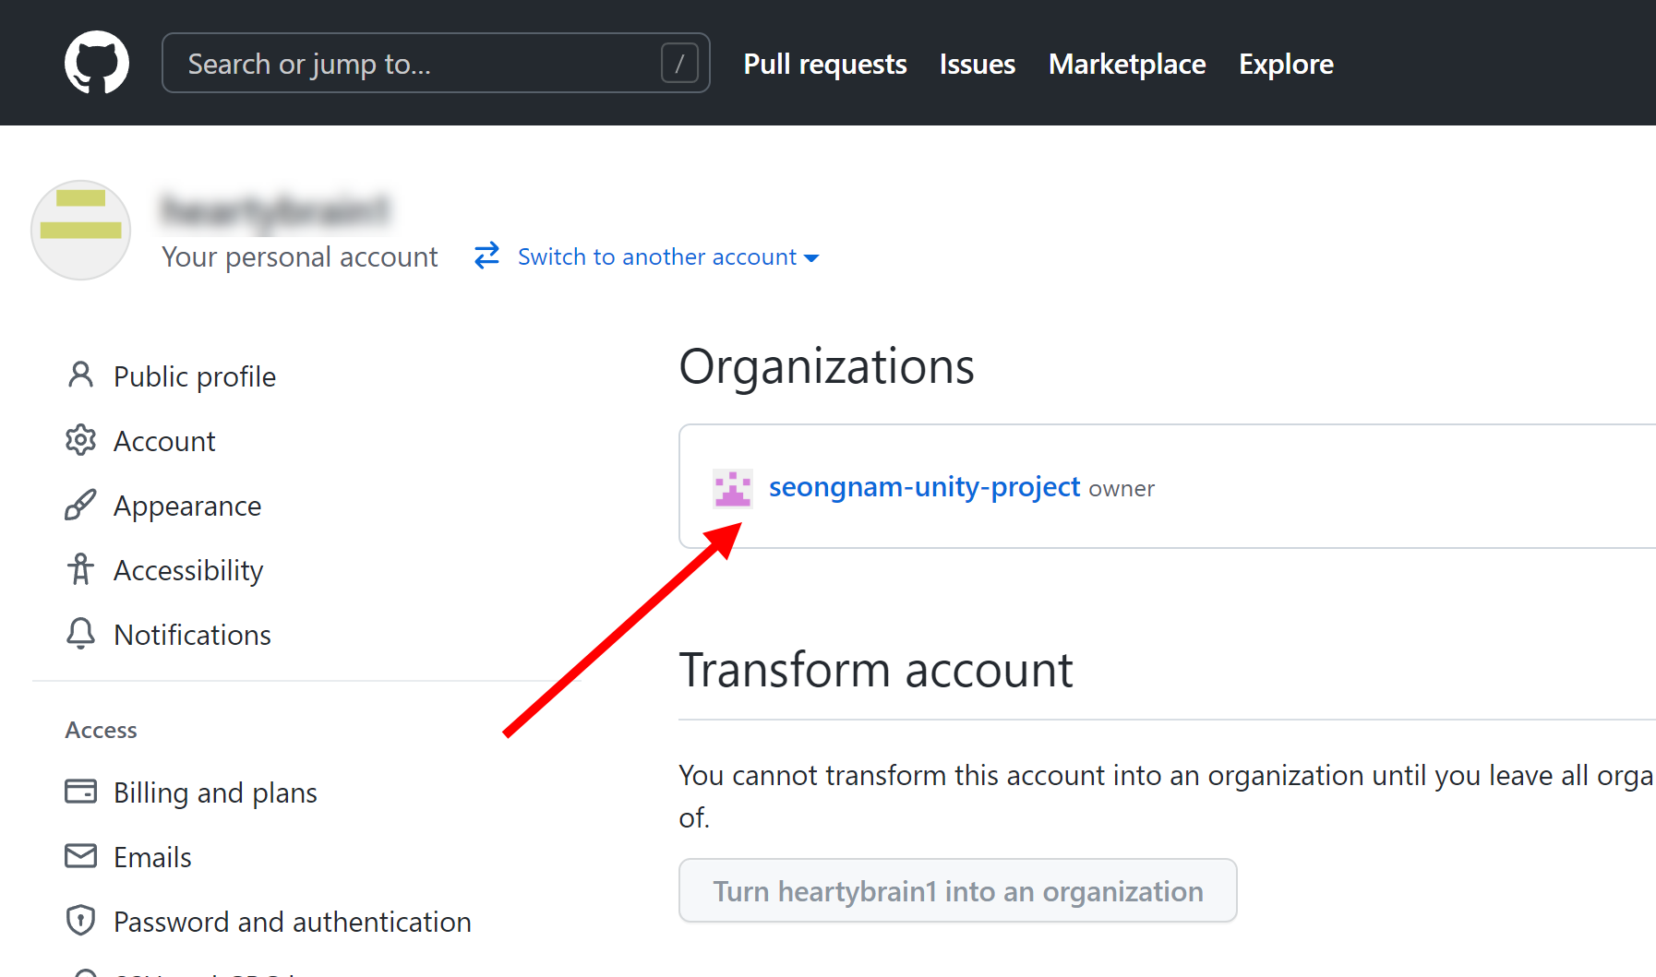Open Explore in header
The image size is (1656, 977).
1286,64
